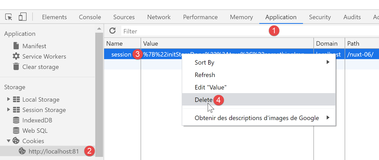Select Clear storage trash item

(x=40, y=67)
